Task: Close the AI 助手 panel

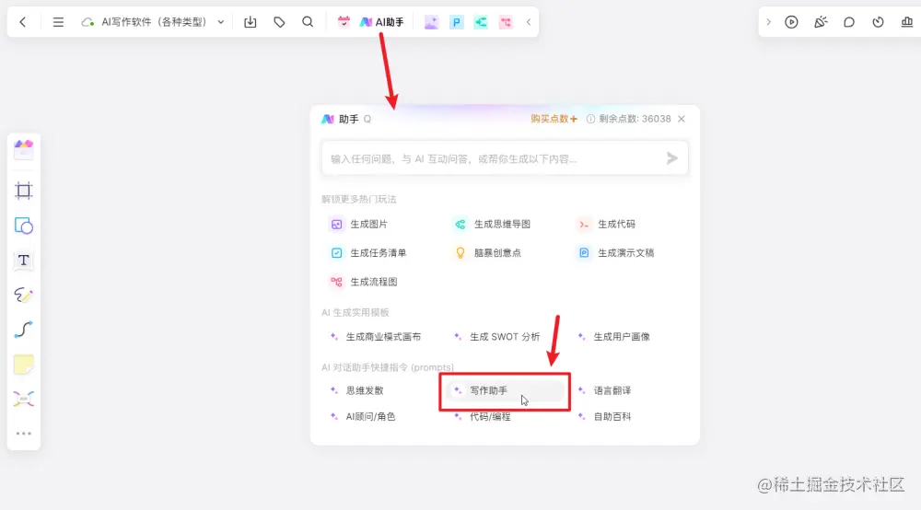Action: 682,119
